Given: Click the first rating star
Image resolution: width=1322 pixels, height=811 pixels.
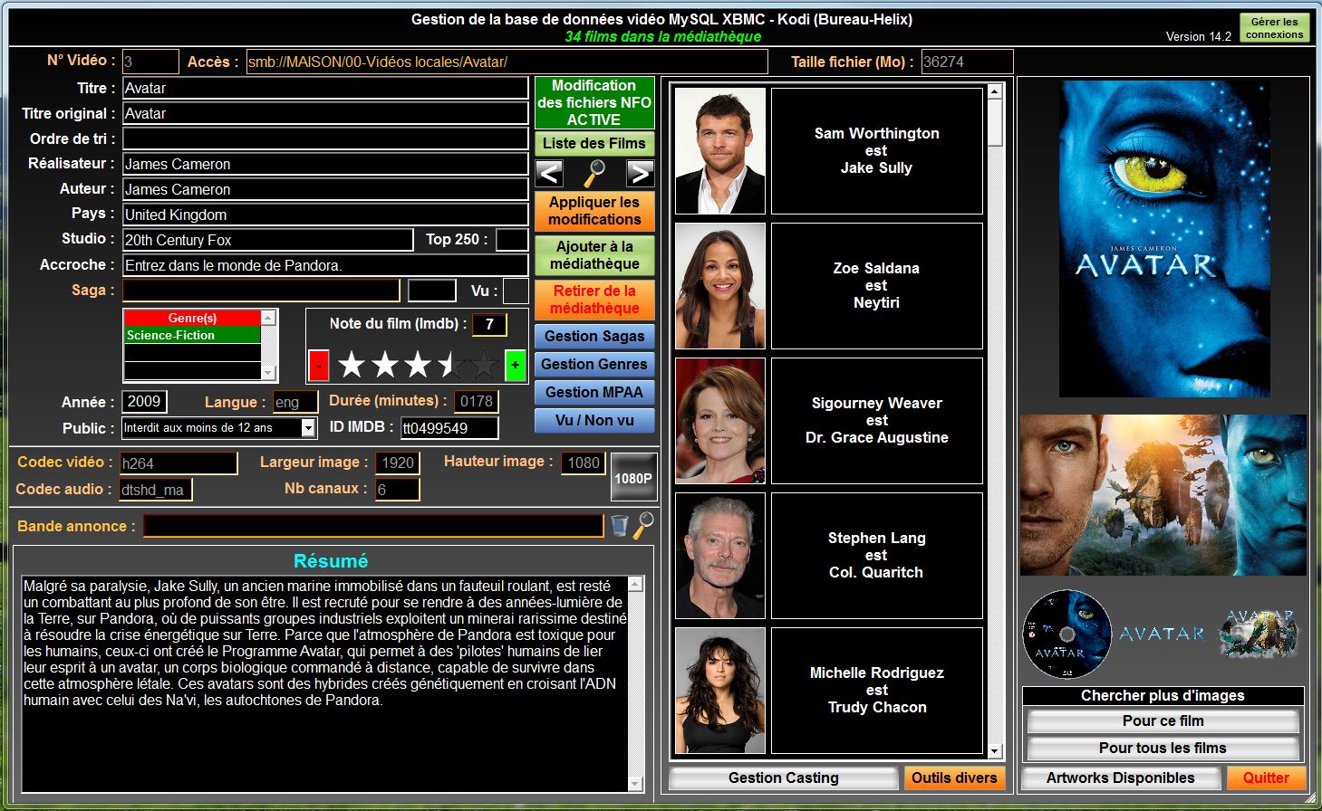Looking at the screenshot, I should 352,366.
